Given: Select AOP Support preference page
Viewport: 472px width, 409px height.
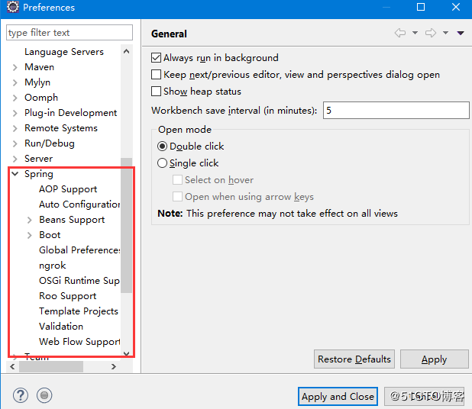Looking at the screenshot, I should (68, 189).
